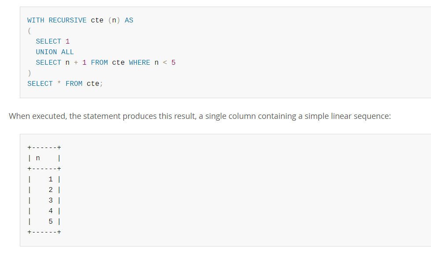Click the paragraph starting 'When executed'
The width and height of the screenshot is (431, 258).
click(x=200, y=116)
